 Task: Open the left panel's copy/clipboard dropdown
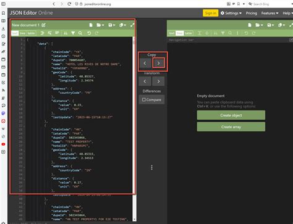[x=122, y=25]
